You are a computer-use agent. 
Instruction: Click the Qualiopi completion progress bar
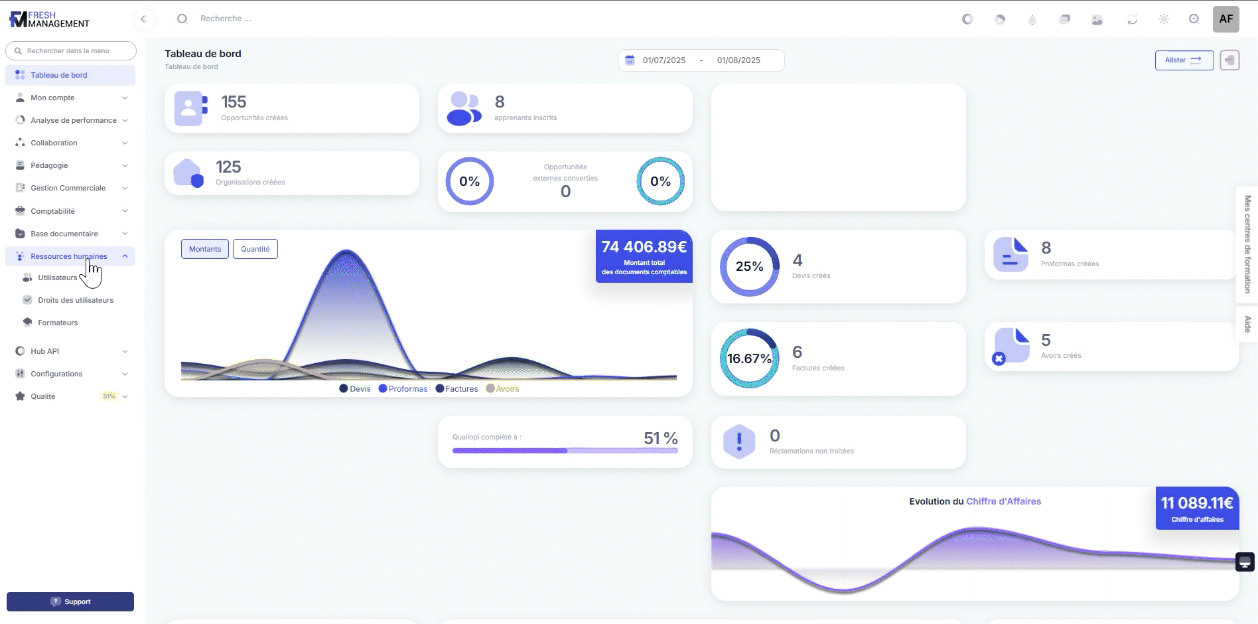click(565, 451)
